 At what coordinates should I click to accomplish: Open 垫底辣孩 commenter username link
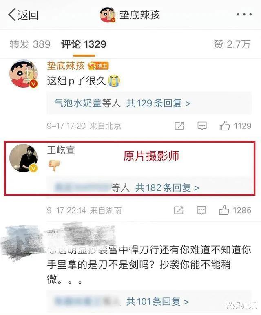66,66
